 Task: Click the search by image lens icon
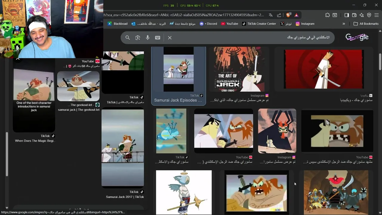(138, 38)
